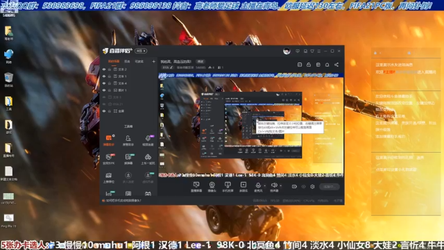Screen dimensions: 444x250
Task: Click the lock icon above preview
Action: pos(309,65)
